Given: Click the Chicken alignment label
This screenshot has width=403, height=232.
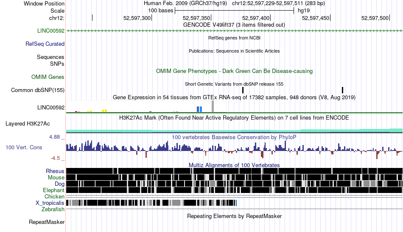Looking at the screenshot, I should coord(54,196).
